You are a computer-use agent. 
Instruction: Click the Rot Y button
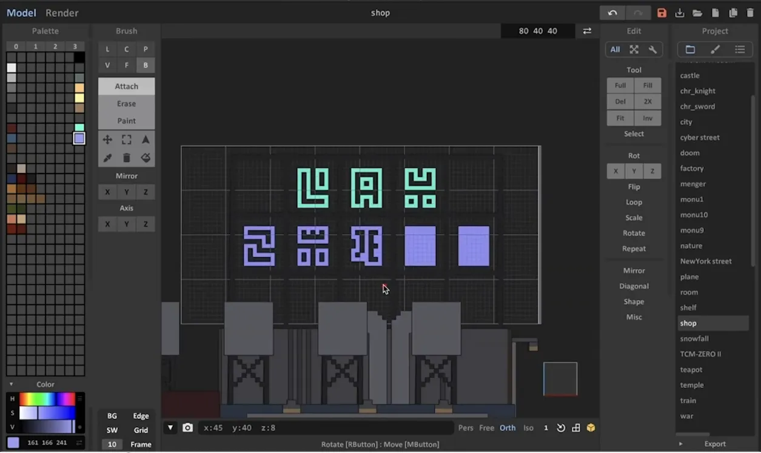(634, 172)
